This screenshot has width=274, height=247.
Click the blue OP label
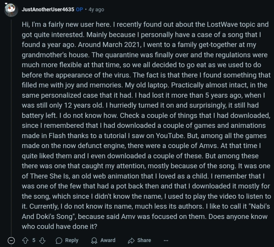click(79, 9)
